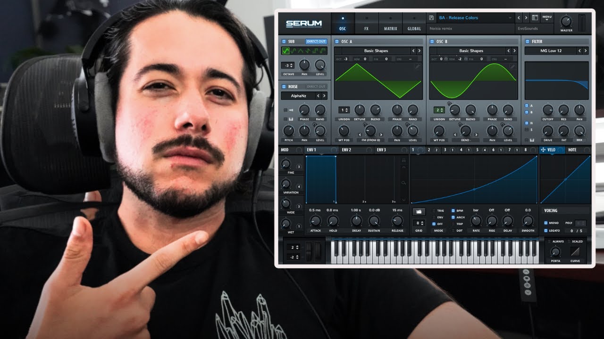
Task: Click the LFO Grid size stepper
Action: [x=418, y=223]
